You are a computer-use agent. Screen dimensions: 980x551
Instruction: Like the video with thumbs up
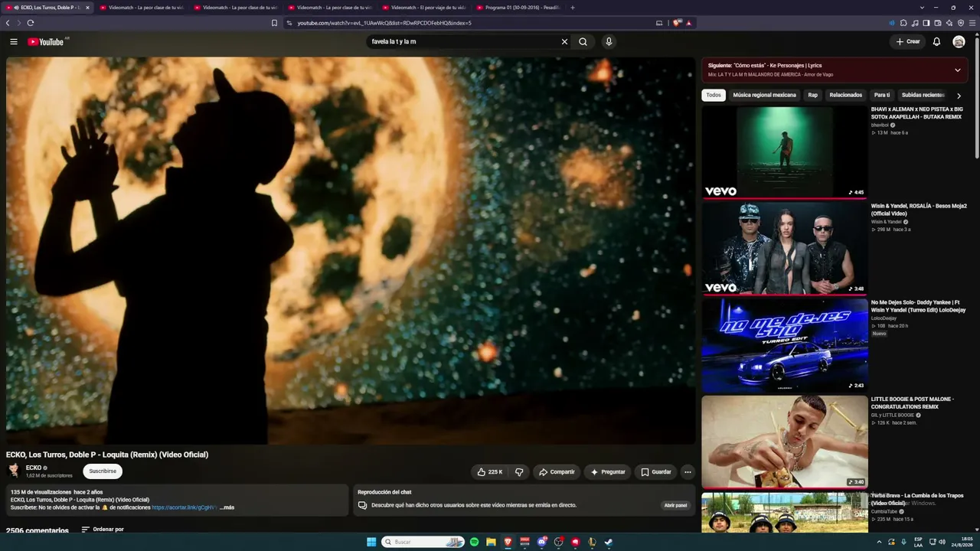490,472
